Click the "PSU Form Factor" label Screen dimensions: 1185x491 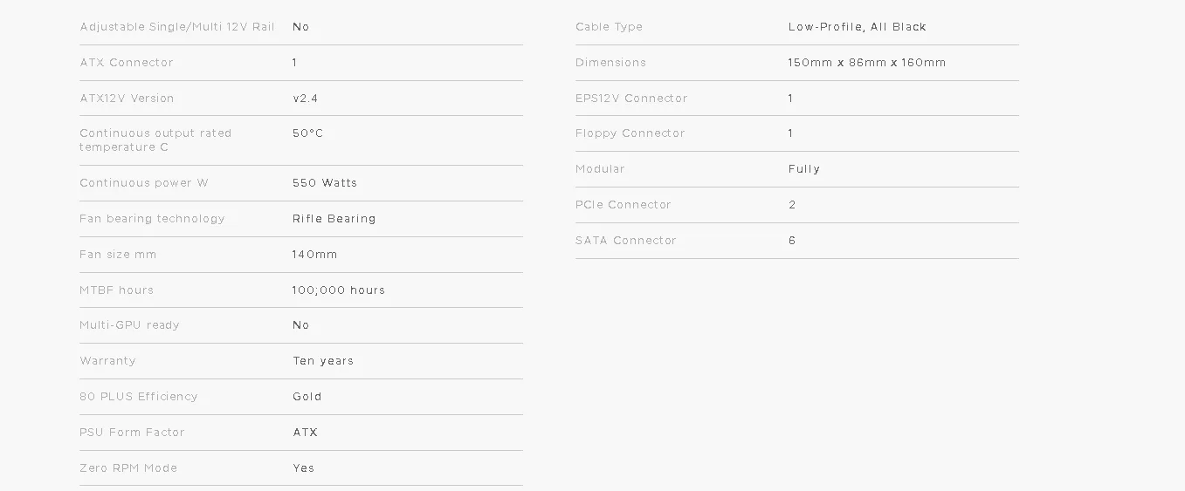(132, 433)
